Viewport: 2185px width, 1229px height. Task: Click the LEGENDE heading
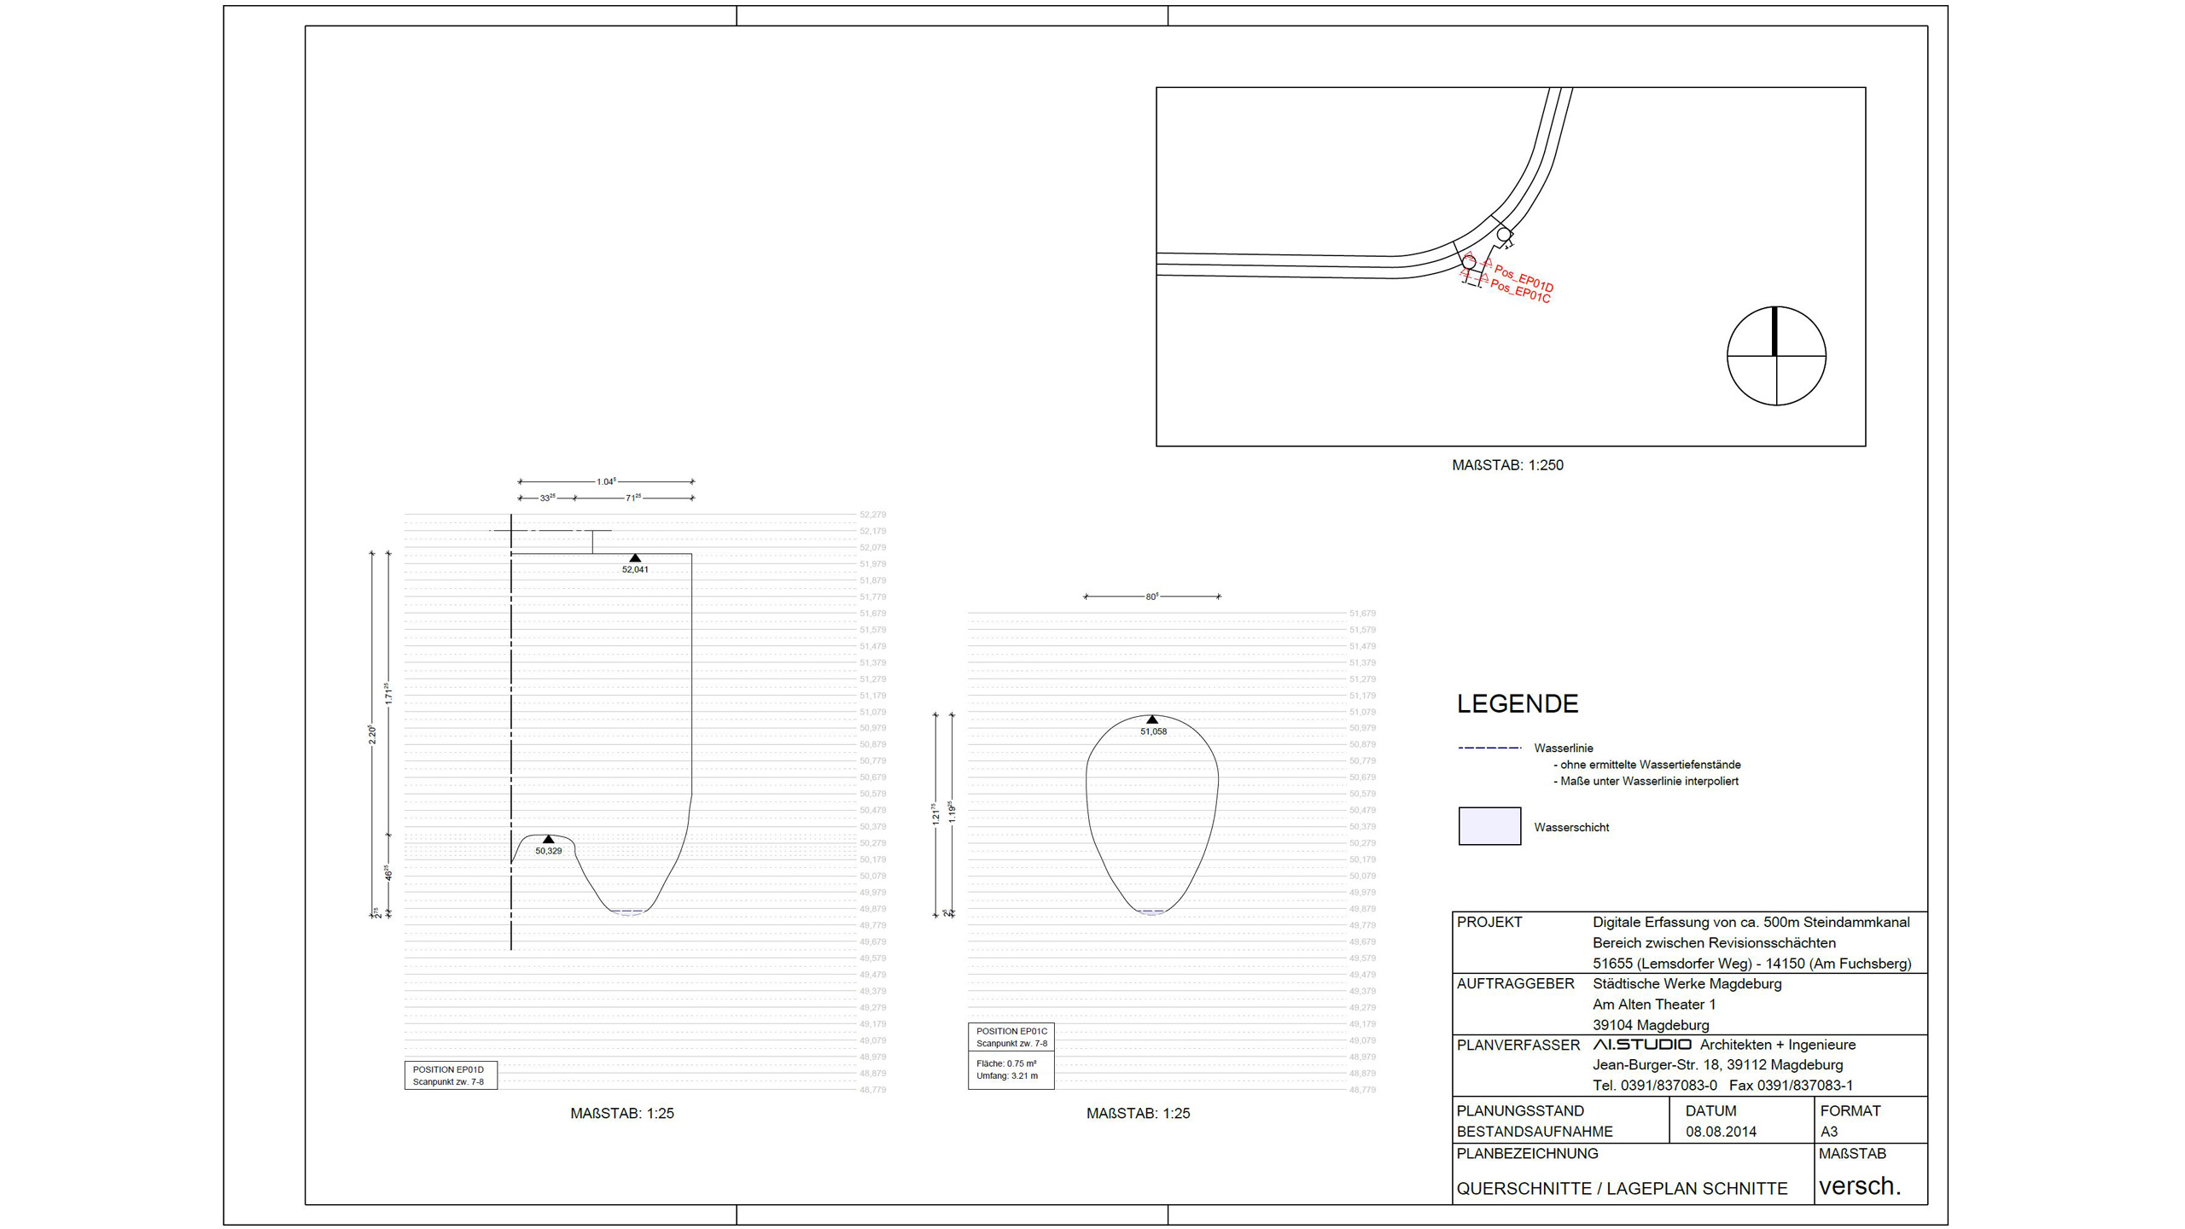(1518, 704)
